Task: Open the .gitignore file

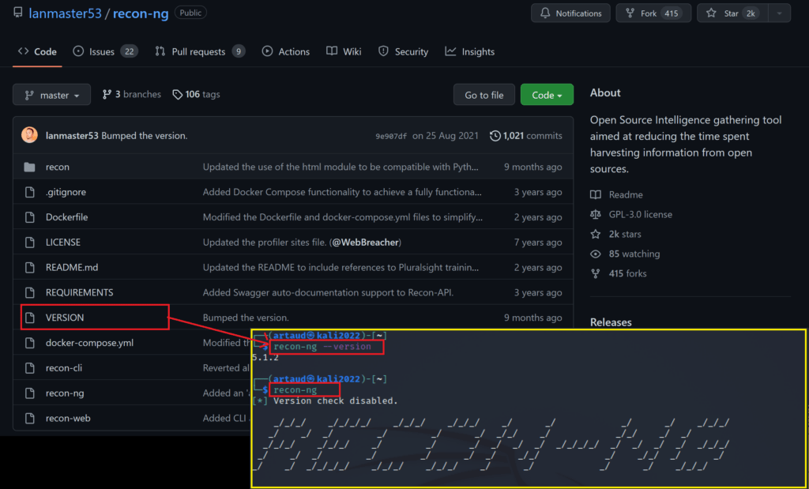Action: coord(66,192)
